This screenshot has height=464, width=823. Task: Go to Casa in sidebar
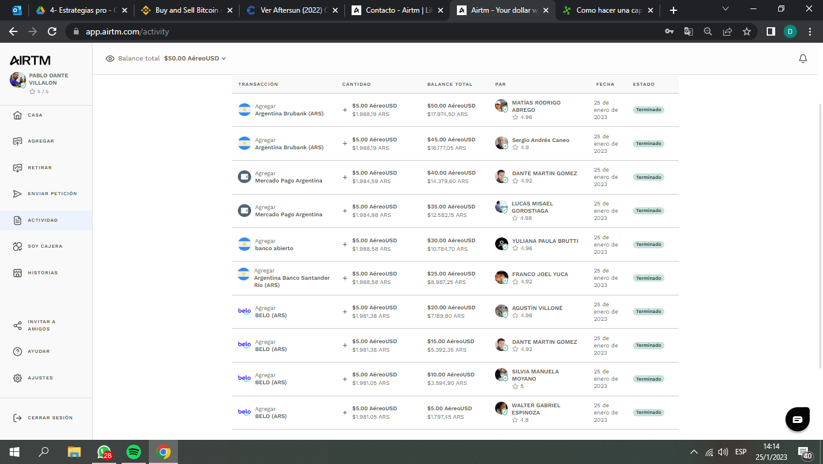(46, 115)
